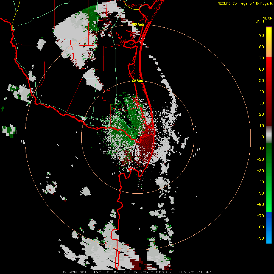Click the STORM RELATIVE VELOCITY product caption

click(x=95, y=272)
